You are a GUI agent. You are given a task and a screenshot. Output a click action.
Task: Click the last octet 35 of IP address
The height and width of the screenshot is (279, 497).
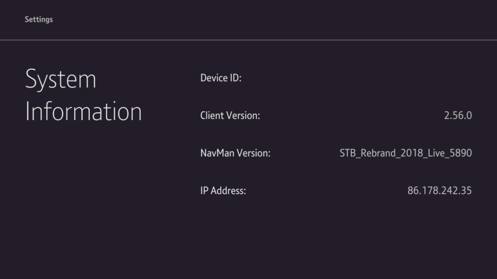(466, 191)
